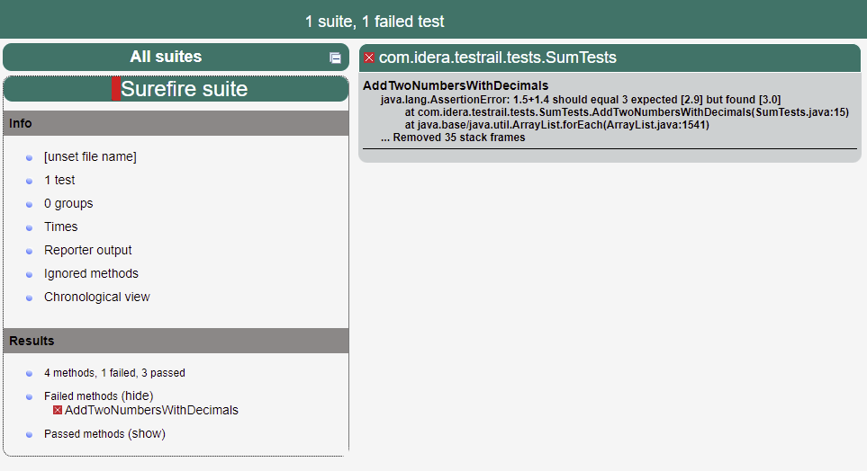Click the red failed icon next to SumTests
867x471 pixels.
(369, 58)
